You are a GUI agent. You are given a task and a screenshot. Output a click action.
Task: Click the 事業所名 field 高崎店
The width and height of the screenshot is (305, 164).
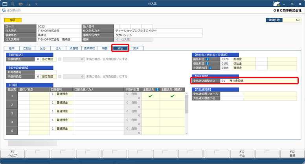(x=59, y=35)
